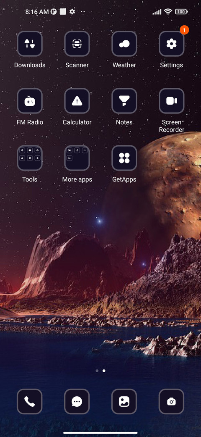Tap the Wi-Fi status icon

click(x=167, y=11)
